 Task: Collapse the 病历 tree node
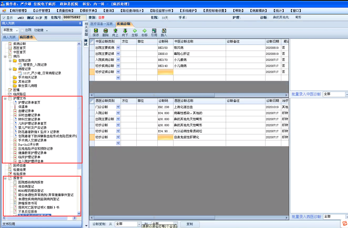click(x=5, y=56)
